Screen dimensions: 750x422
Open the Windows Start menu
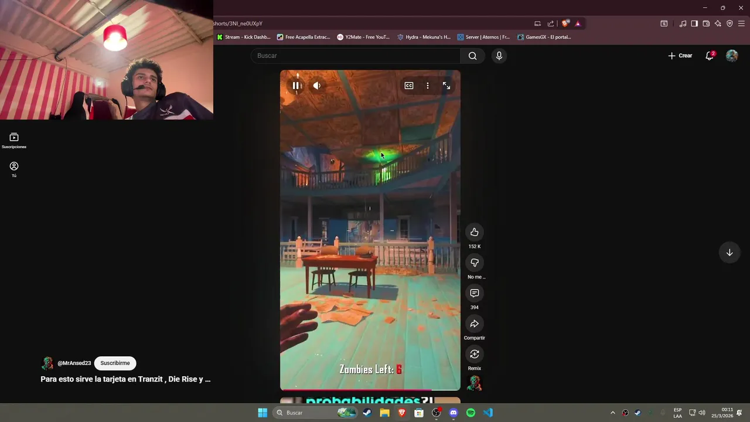coord(262,413)
